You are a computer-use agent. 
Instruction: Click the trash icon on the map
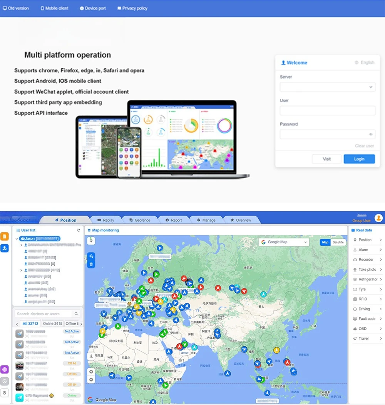[91, 264]
